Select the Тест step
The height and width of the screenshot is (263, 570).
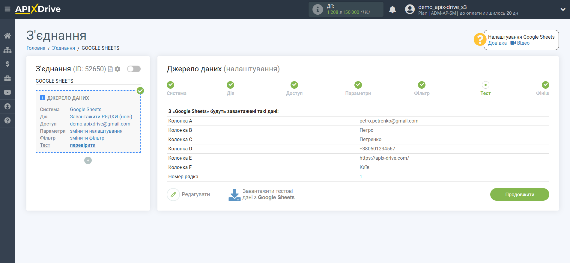[x=485, y=85]
